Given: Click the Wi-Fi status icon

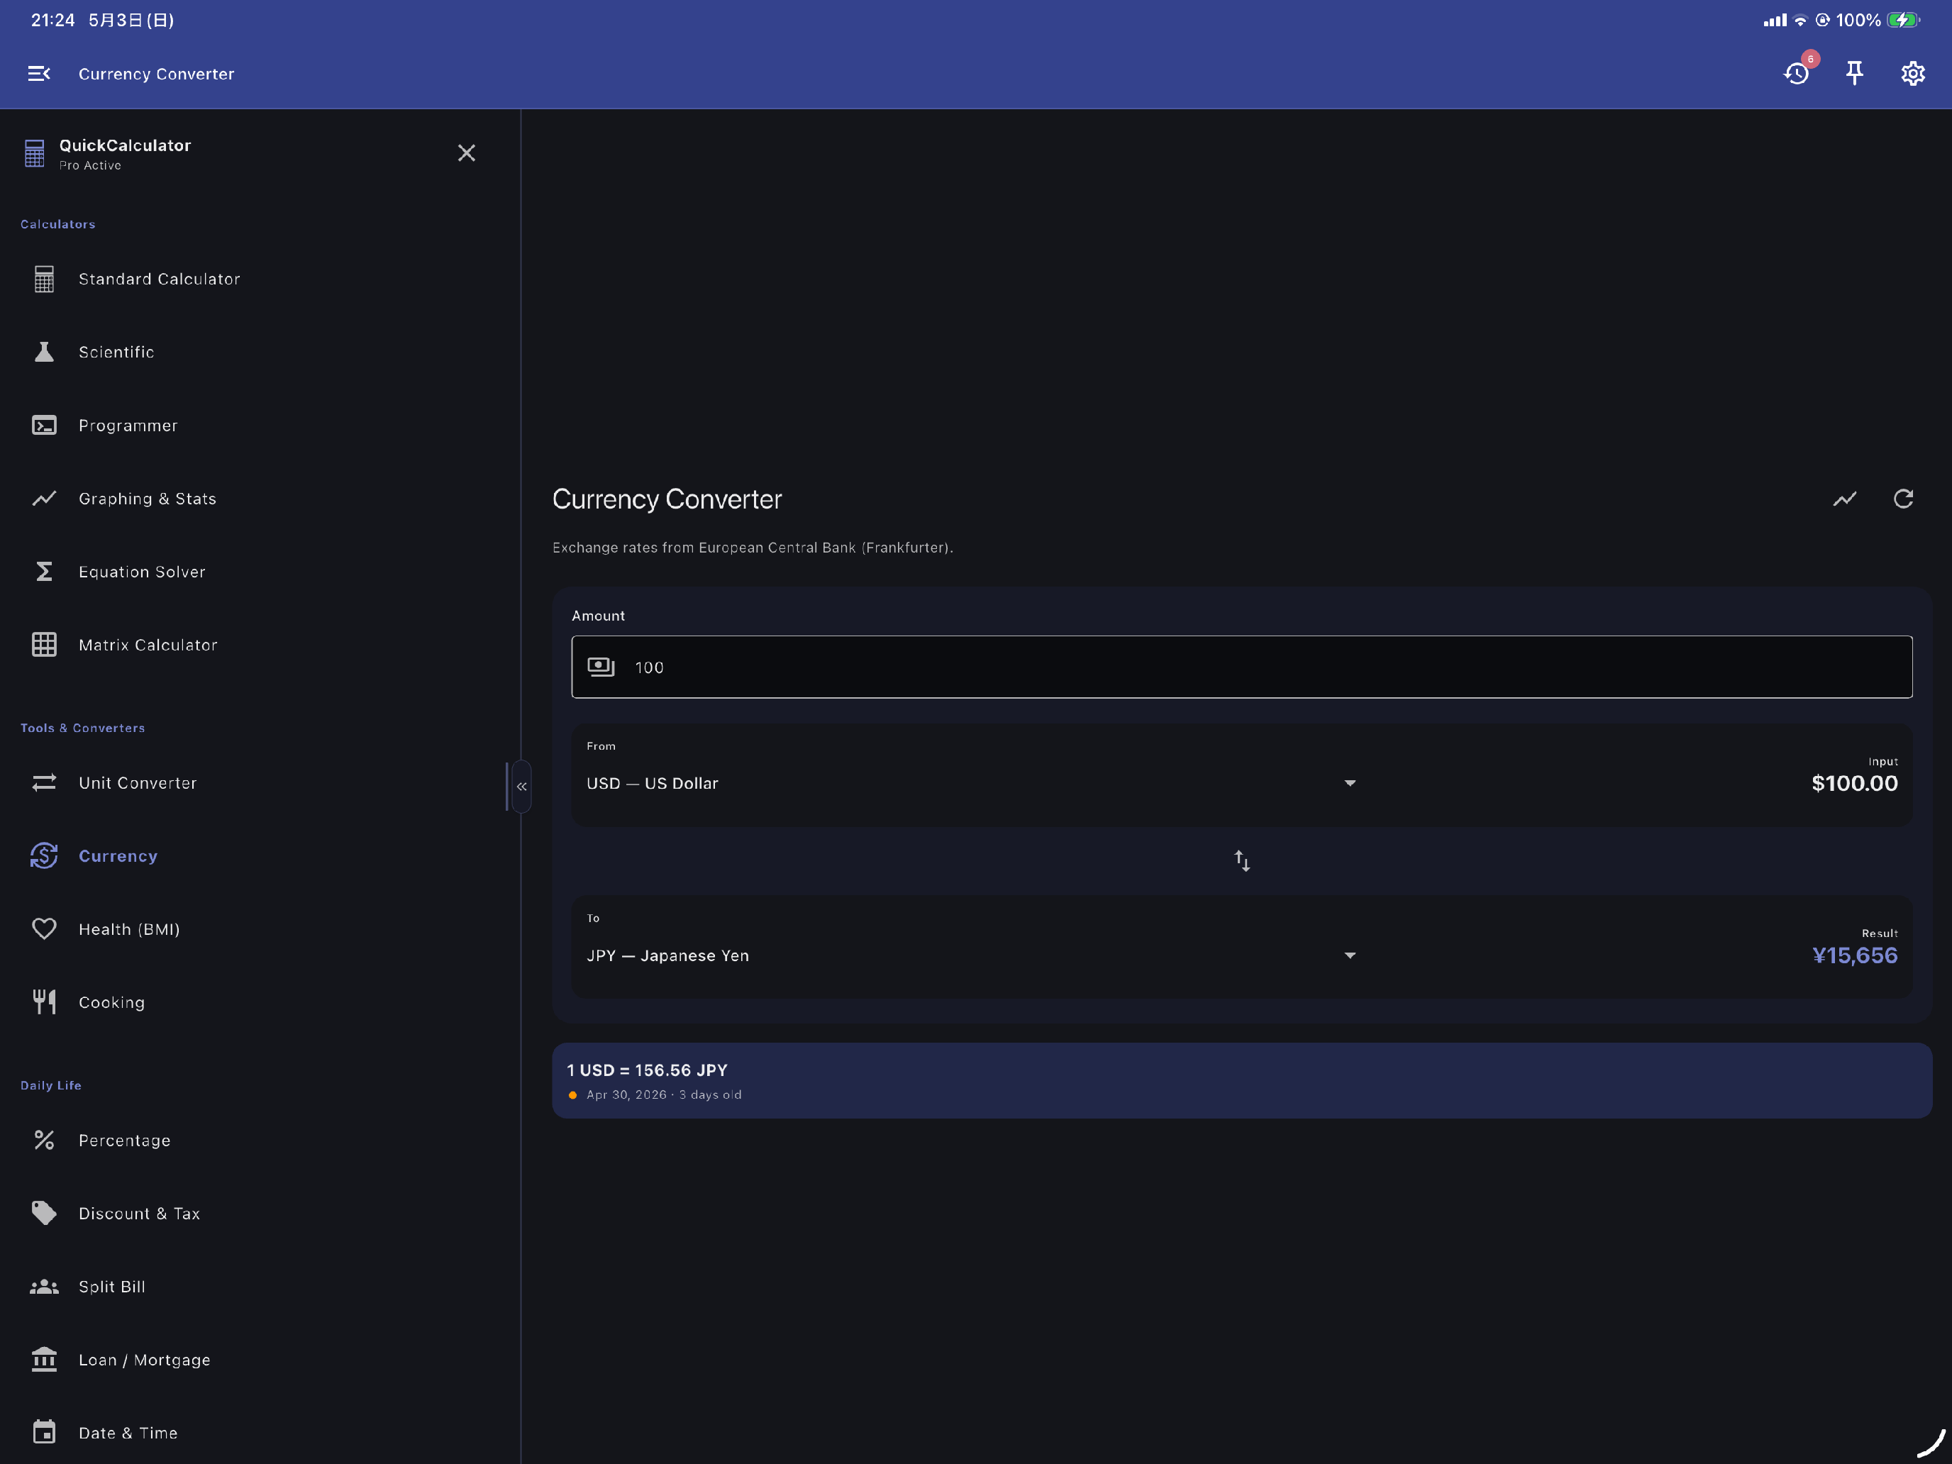Looking at the screenshot, I should tap(1800, 21).
